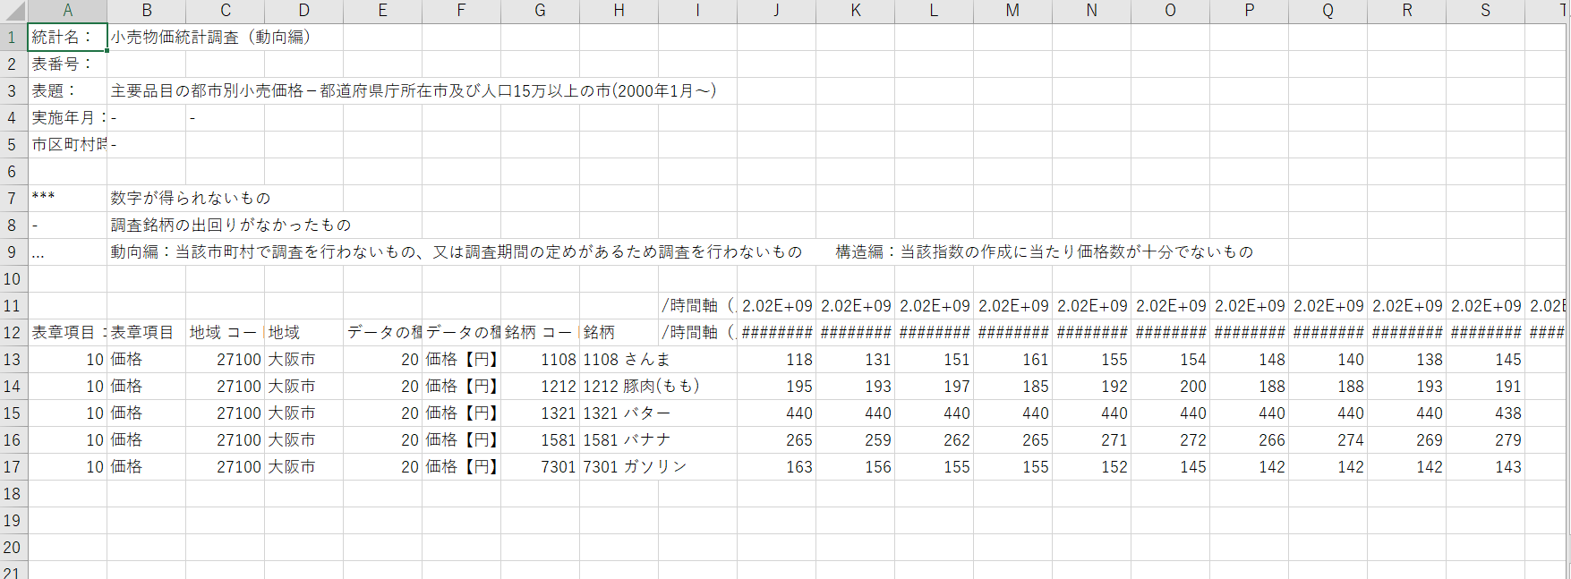Click cell A5 市区町村
Viewport: 1571px width, 579px height.
pyautogui.click(x=67, y=145)
